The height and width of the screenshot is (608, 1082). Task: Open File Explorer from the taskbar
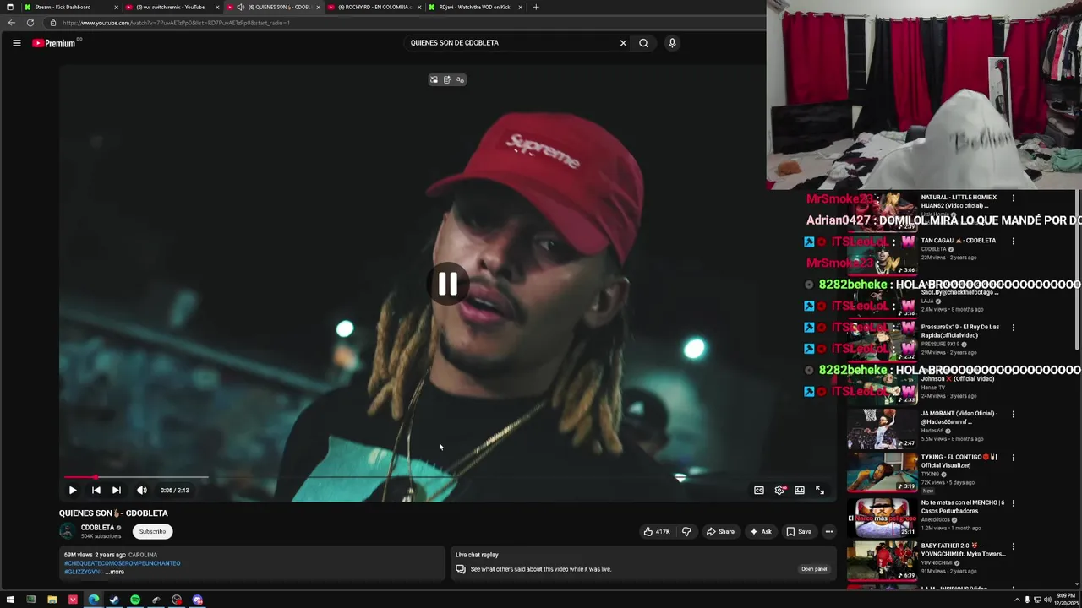click(52, 600)
